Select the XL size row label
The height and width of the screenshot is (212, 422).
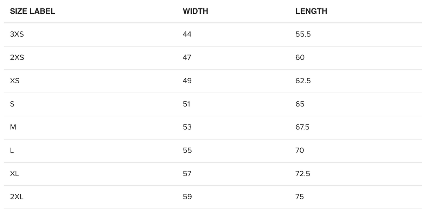point(14,174)
